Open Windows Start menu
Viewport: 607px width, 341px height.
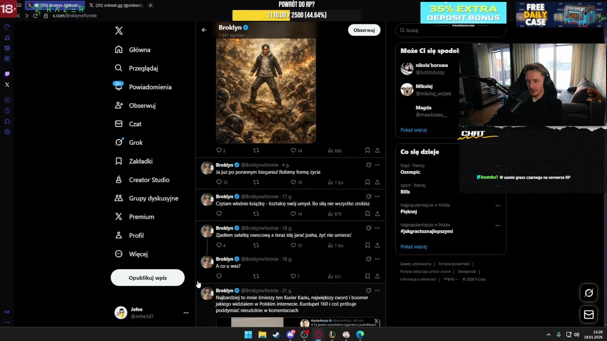[248, 335]
